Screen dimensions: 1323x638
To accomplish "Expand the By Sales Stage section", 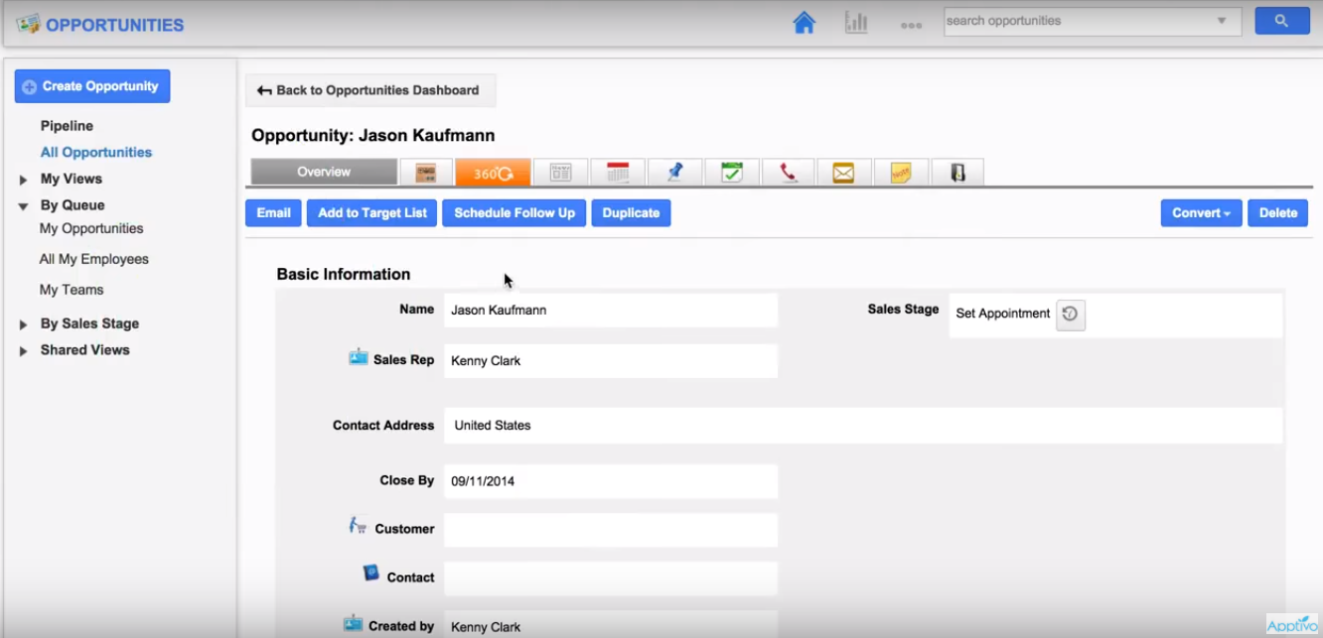I will (x=23, y=324).
